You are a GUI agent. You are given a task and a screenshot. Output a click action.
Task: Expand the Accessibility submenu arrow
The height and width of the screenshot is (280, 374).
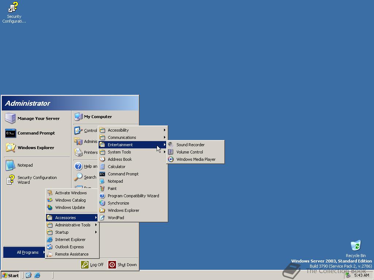(164, 130)
